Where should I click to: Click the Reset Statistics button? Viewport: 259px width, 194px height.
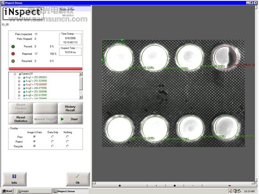(21, 119)
